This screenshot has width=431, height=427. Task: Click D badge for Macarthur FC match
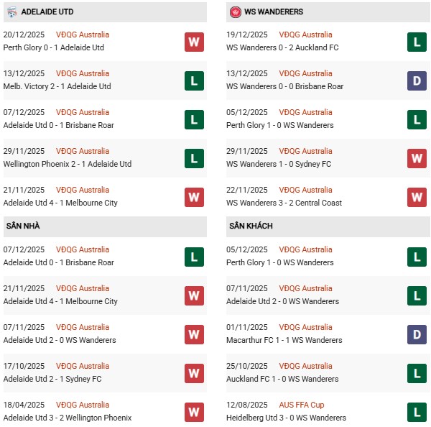point(417,334)
